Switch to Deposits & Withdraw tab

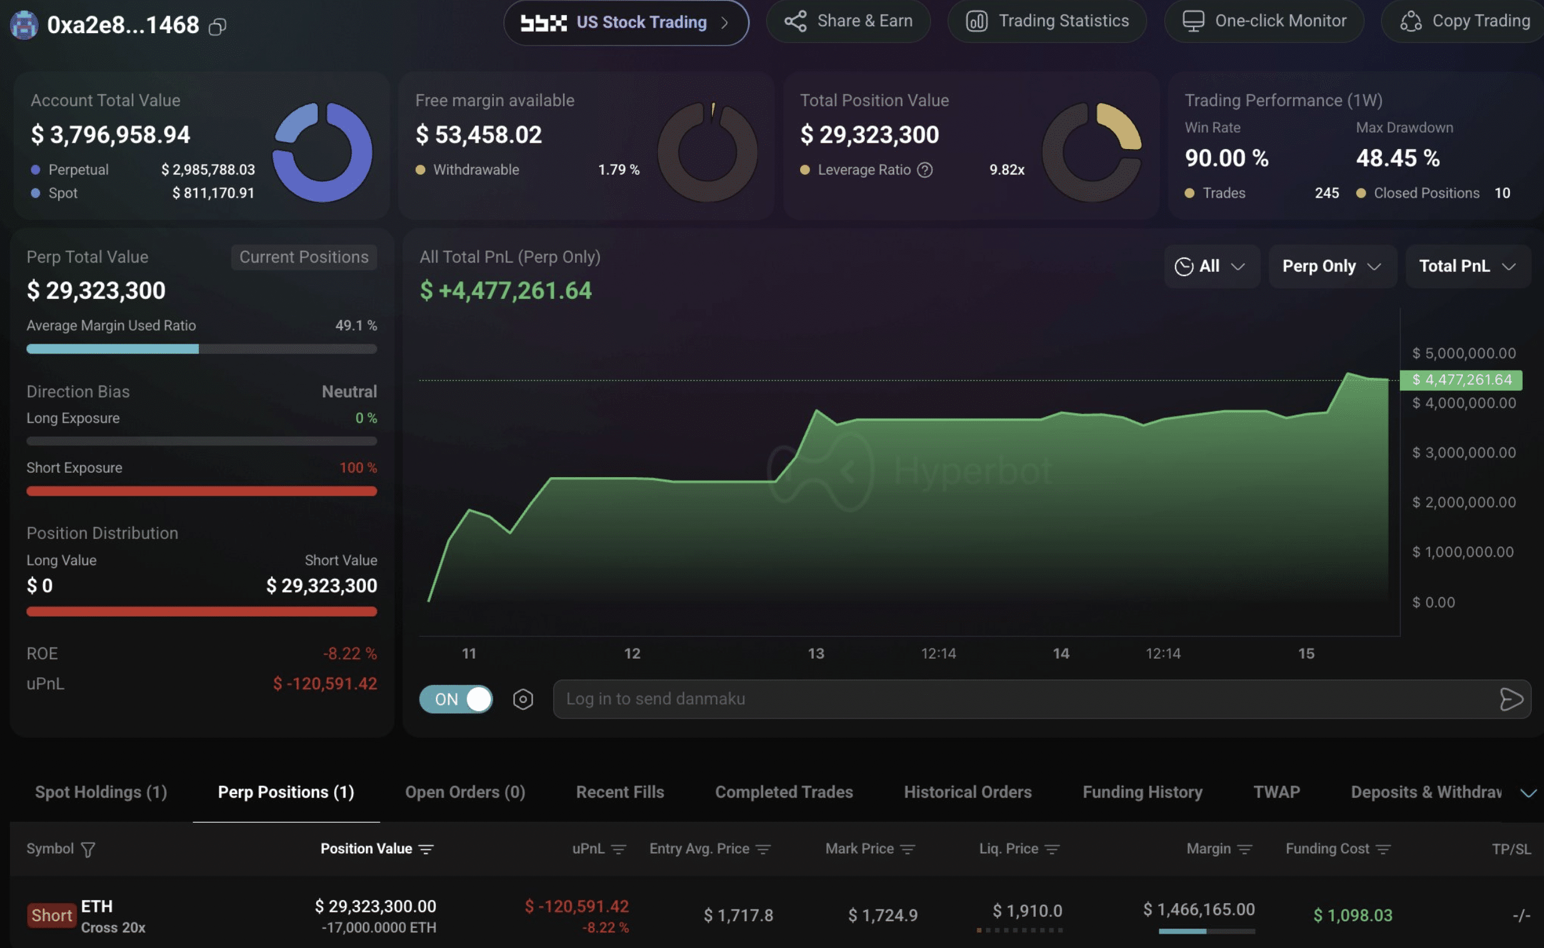pyautogui.click(x=1426, y=793)
